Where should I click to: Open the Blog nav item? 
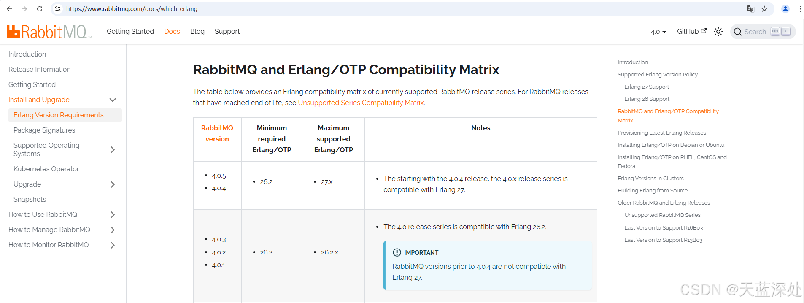pyautogui.click(x=197, y=31)
